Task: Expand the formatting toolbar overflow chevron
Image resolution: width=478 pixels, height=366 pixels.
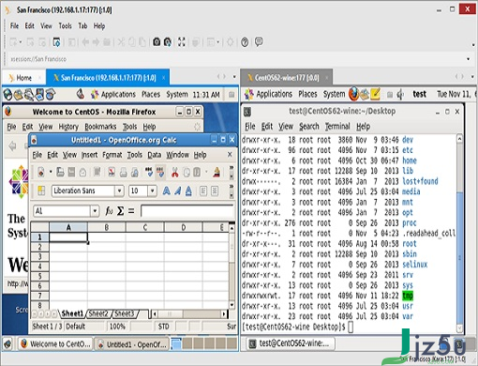Action: point(232,188)
